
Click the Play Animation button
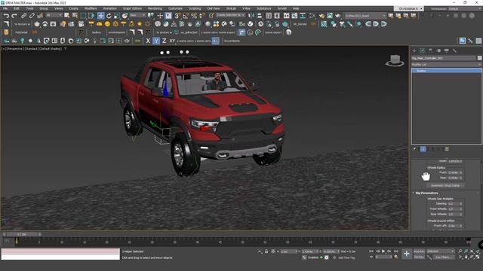tap(383, 251)
